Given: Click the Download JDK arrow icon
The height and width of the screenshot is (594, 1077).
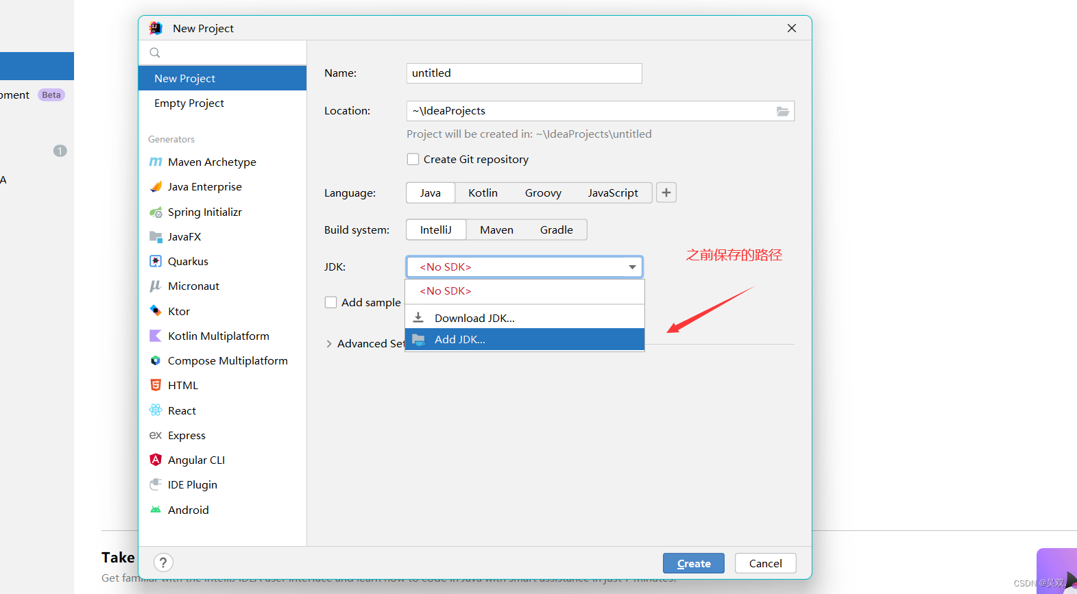Looking at the screenshot, I should coord(418,318).
